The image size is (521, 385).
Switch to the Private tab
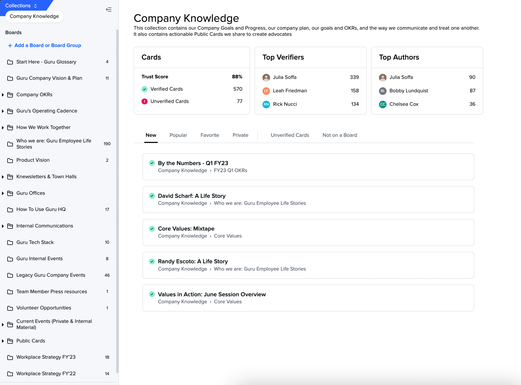[240, 135]
